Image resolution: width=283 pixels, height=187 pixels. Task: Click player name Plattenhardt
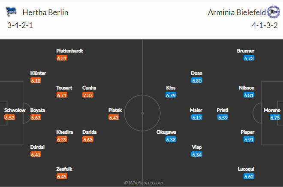click(69, 51)
